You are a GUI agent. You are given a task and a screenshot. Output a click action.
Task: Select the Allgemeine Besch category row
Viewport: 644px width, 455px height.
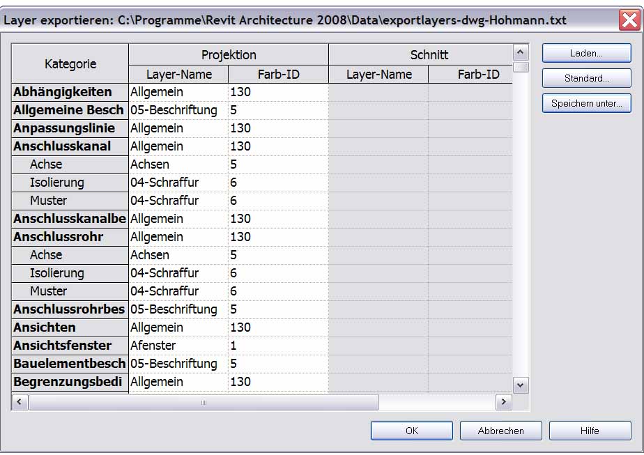pos(70,110)
